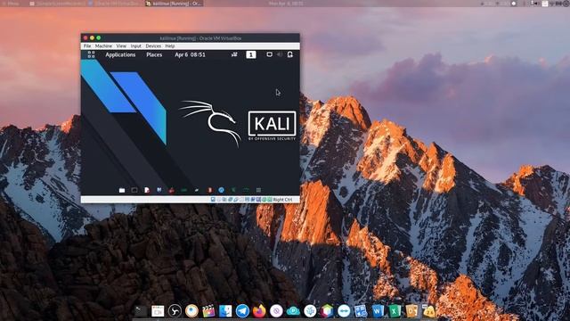Click the power icon in Kali panel
The image size is (570, 321).
point(290,54)
